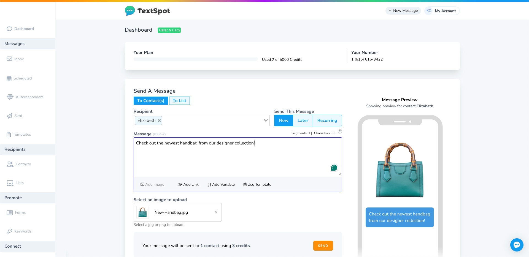Insert a link with Add Link icon

pos(180,184)
